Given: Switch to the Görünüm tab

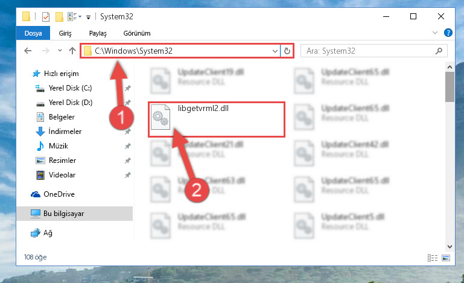Looking at the screenshot, I should point(137,33).
